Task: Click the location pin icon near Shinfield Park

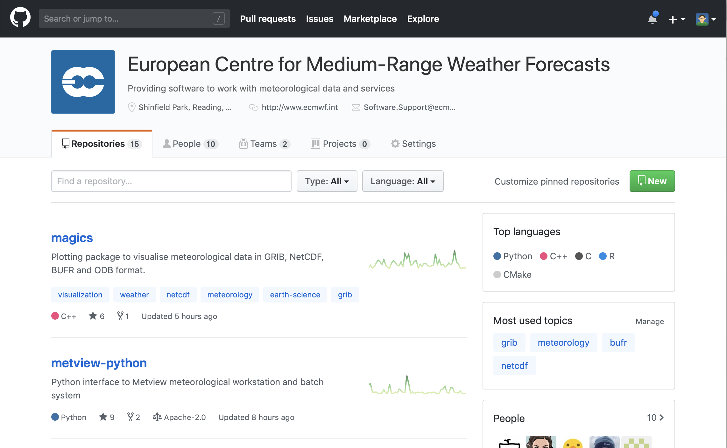Action: [131, 107]
